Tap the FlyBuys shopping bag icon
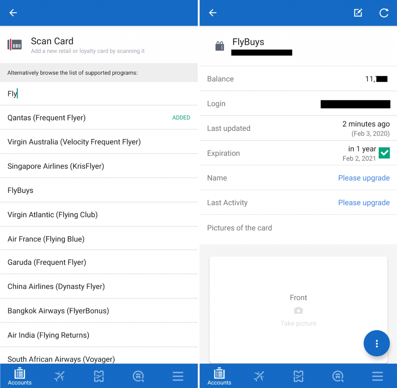397x388 pixels. click(x=219, y=46)
